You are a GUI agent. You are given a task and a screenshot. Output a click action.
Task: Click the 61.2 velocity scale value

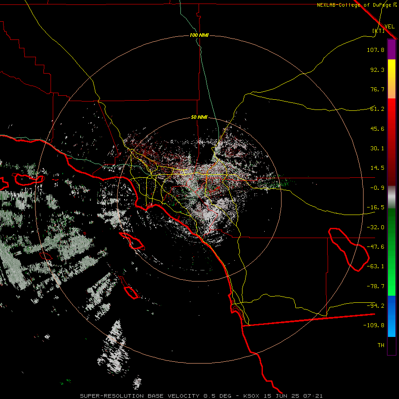pyautogui.click(x=377, y=109)
